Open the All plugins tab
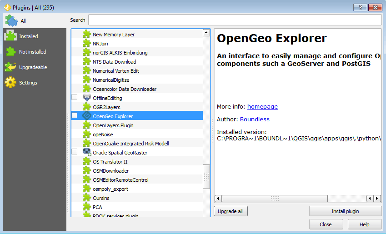This screenshot has height=234, width=386. coord(23,20)
